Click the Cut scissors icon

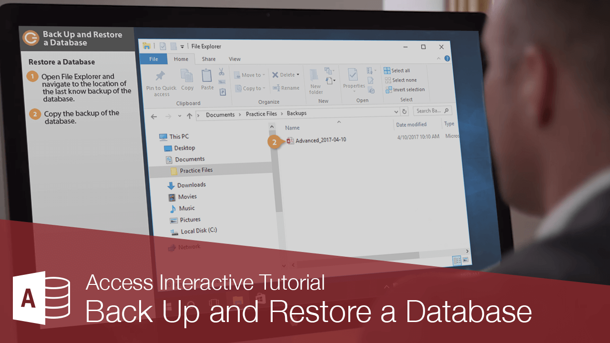(x=222, y=72)
